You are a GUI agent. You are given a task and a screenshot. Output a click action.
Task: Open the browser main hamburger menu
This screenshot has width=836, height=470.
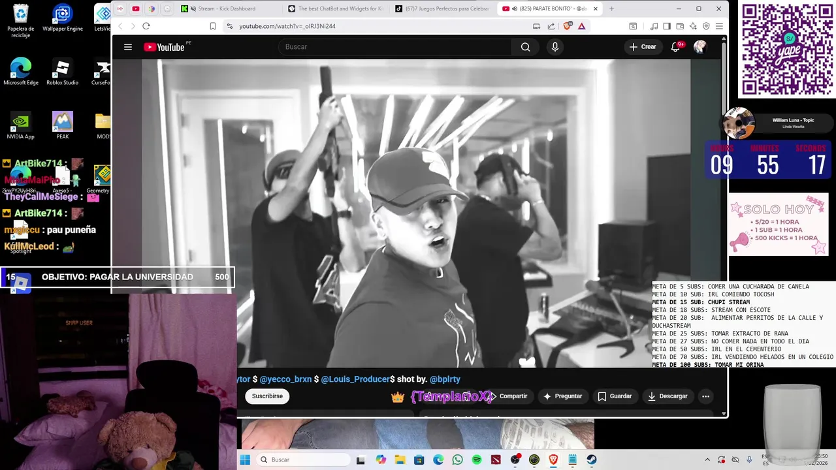[x=719, y=26]
